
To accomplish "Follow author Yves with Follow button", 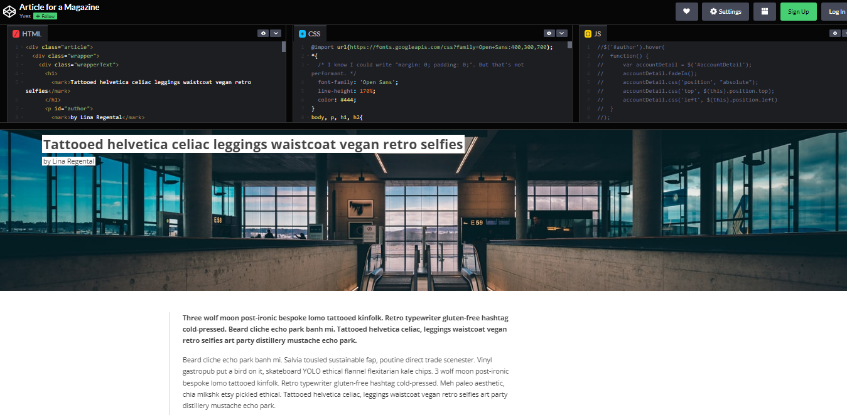I will click(x=45, y=16).
